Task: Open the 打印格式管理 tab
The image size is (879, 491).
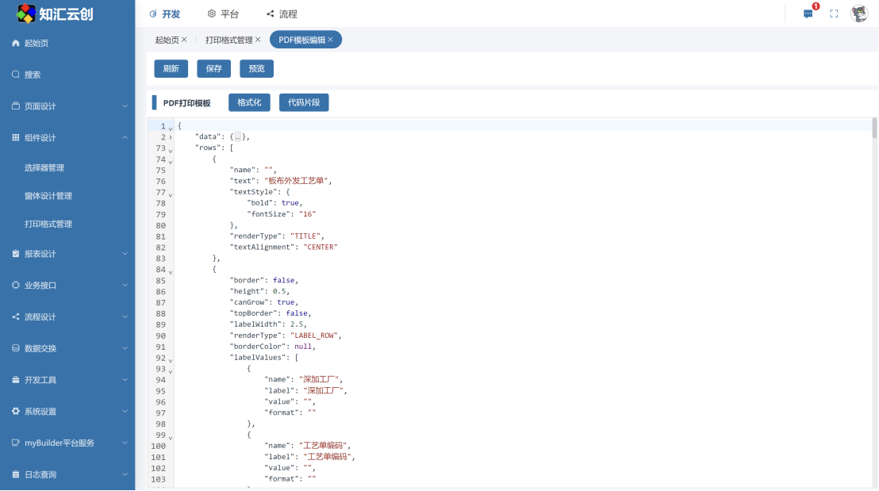Action: (228, 40)
